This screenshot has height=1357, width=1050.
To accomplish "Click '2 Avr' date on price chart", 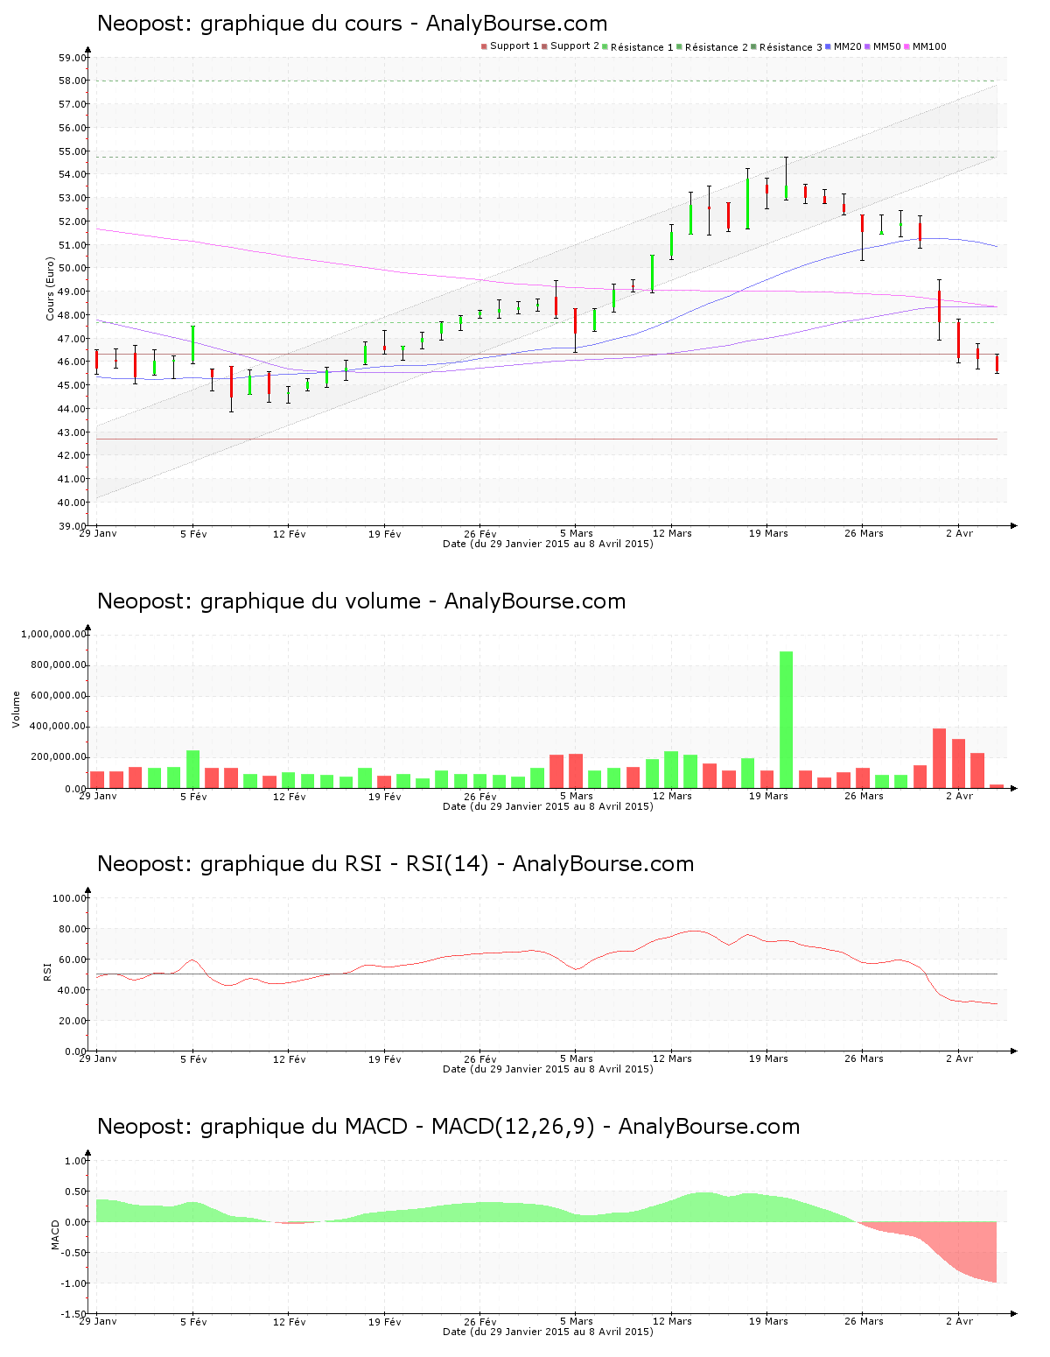I will pyautogui.click(x=959, y=533).
